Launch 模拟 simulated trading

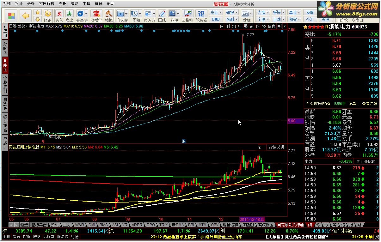[109, 15]
